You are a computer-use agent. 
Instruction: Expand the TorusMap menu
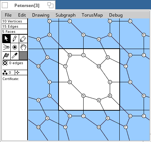pos(92,15)
